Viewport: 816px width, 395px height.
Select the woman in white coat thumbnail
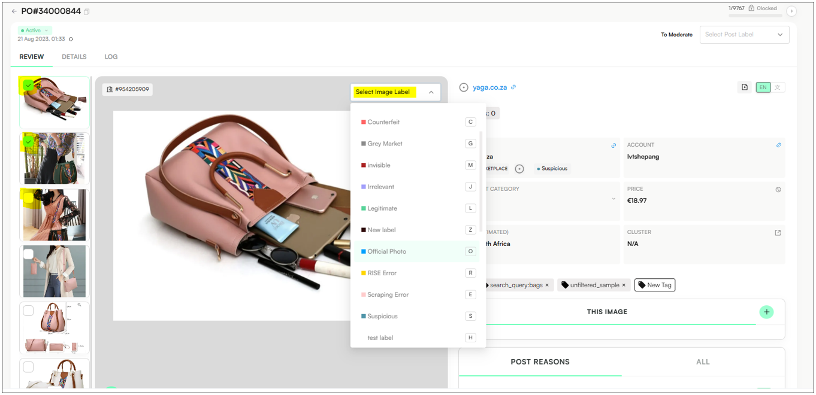[55, 272]
